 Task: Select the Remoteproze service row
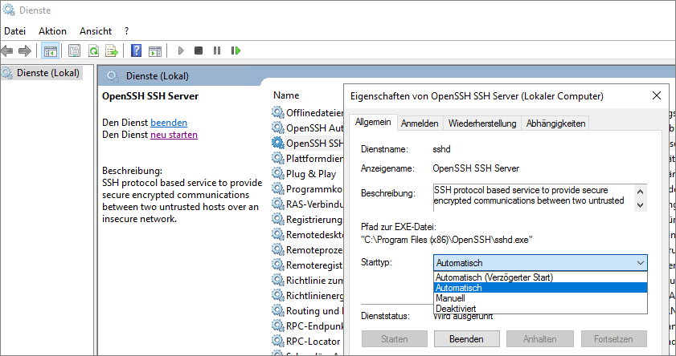[308, 250]
